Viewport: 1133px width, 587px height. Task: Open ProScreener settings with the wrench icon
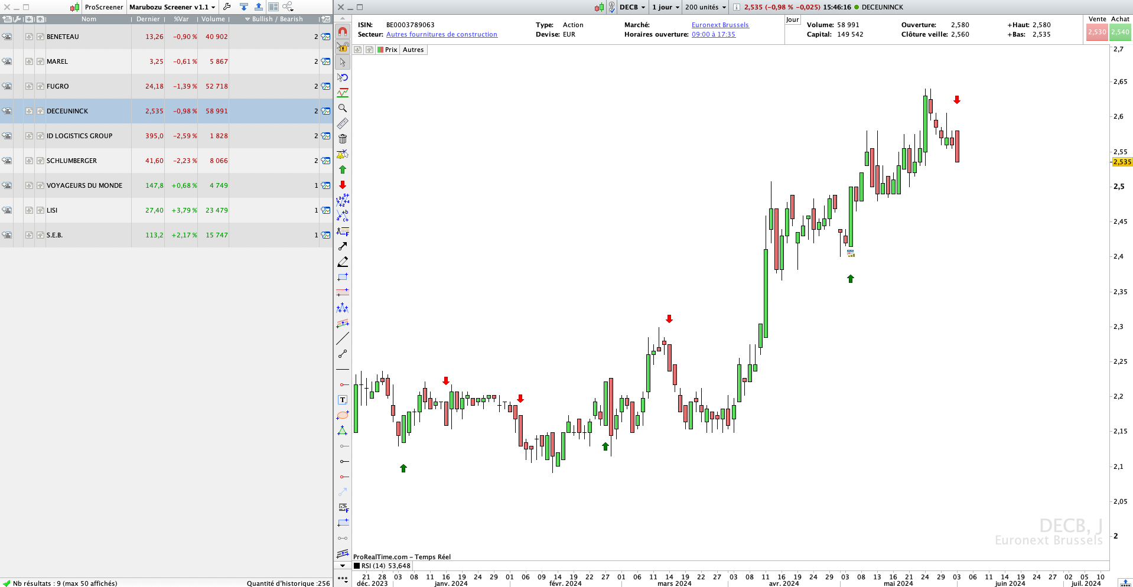[227, 7]
